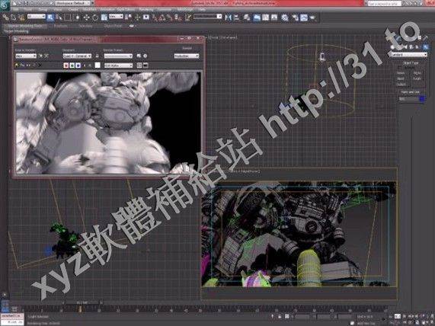Viewport: 435px width, 326px height.
Task: Open the Named Selection Sets dropdown
Action: point(208,17)
